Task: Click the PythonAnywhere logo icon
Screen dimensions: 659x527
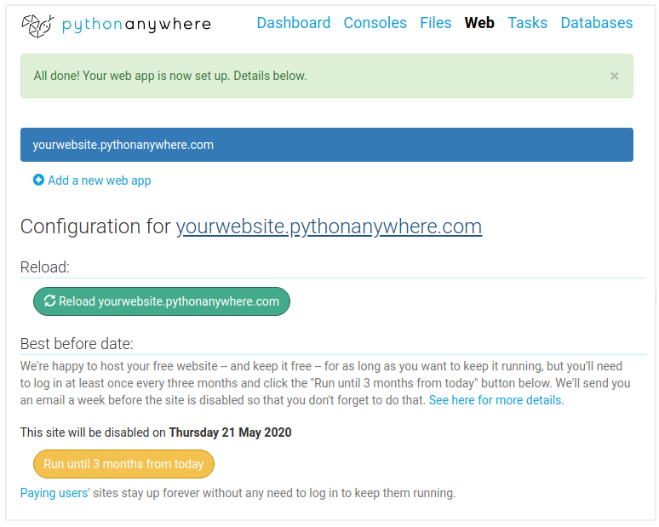Action: pyautogui.click(x=37, y=26)
